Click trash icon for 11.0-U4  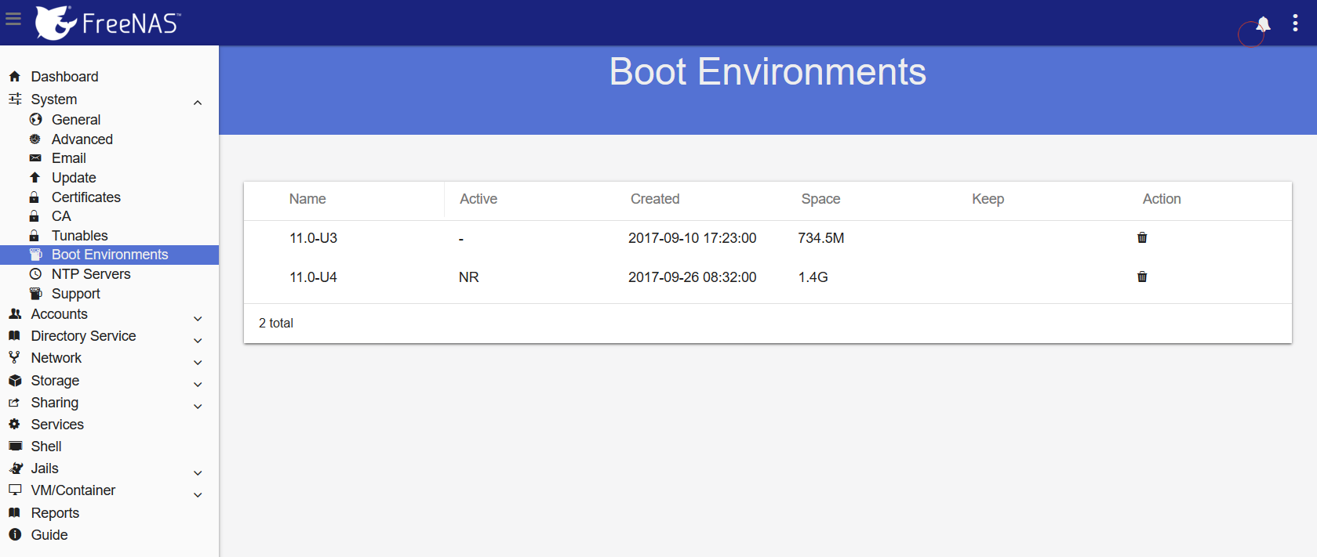pyautogui.click(x=1142, y=277)
